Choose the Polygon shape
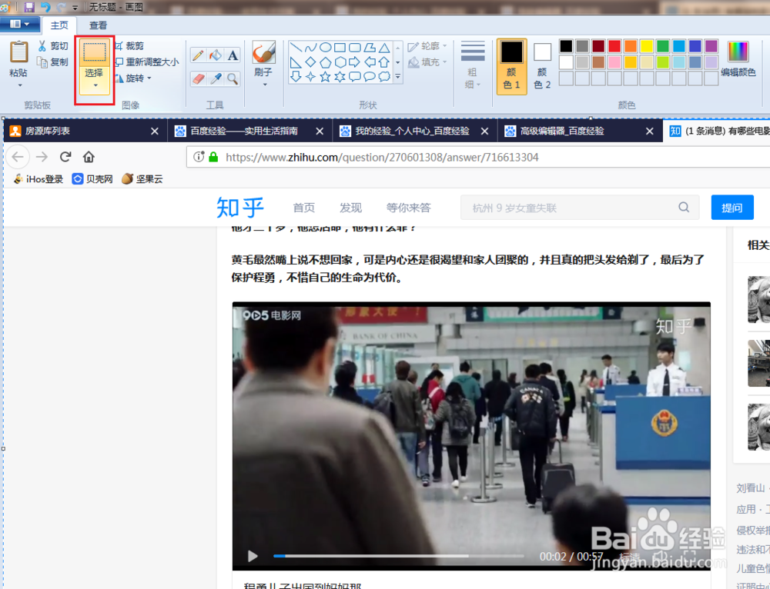 pyautogui.click(x=370, y=48)
